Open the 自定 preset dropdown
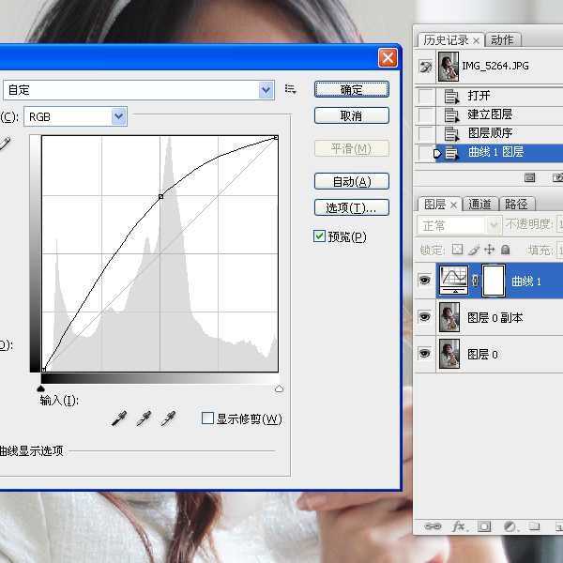Viewport: 563px width, 563px height. (x=266, y=90)
